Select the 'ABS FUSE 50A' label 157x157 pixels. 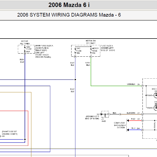pyautogui.click(x=29, y=49)
